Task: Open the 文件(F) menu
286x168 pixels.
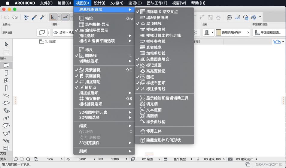Action: 46,3
